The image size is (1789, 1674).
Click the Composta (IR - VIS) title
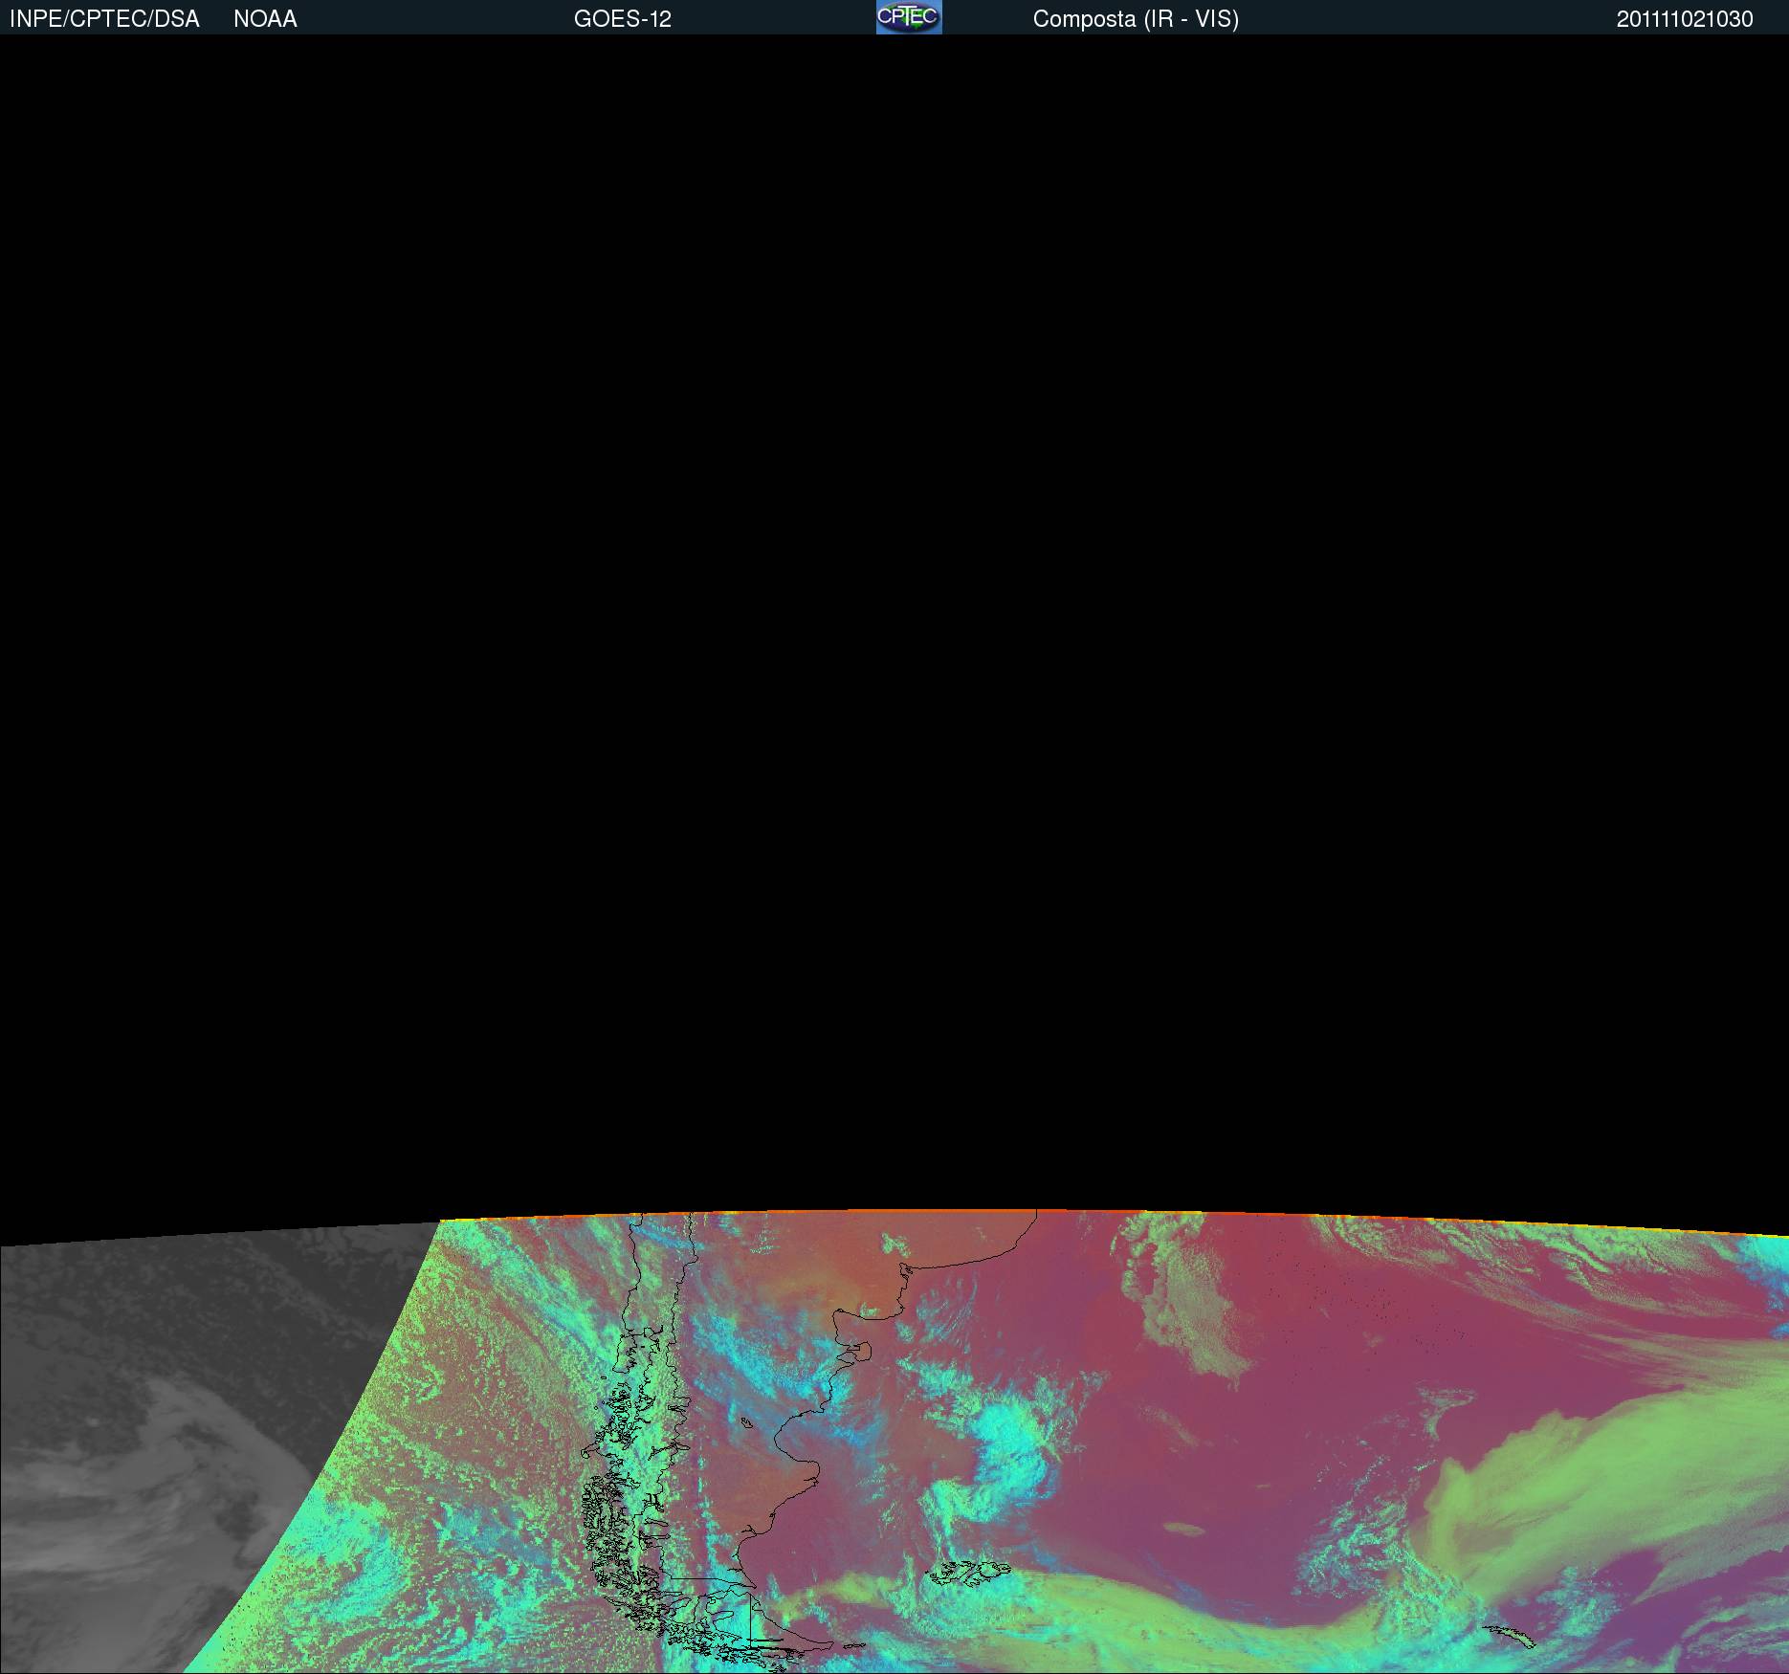[x=1136, y=19]
